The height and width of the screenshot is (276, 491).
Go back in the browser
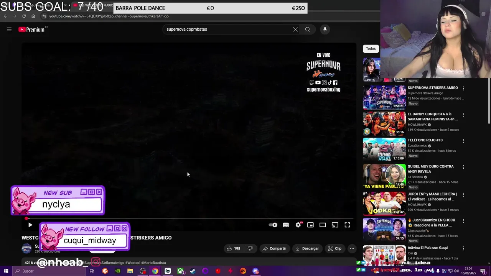(6, 16)
